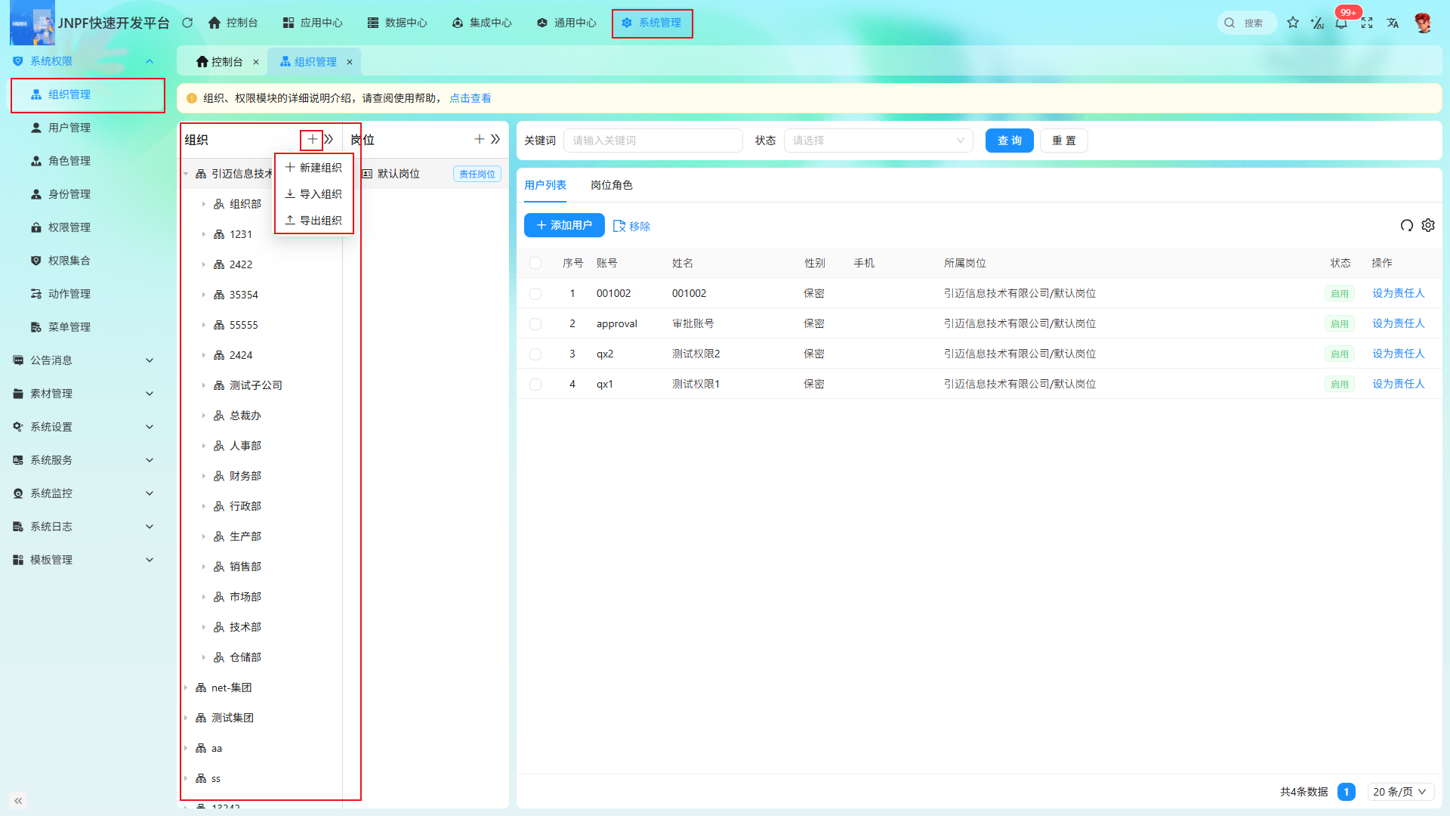Focus the 关键词 keyword input field

(x=653, y=141)
